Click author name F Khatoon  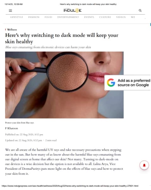coord(11,128)
